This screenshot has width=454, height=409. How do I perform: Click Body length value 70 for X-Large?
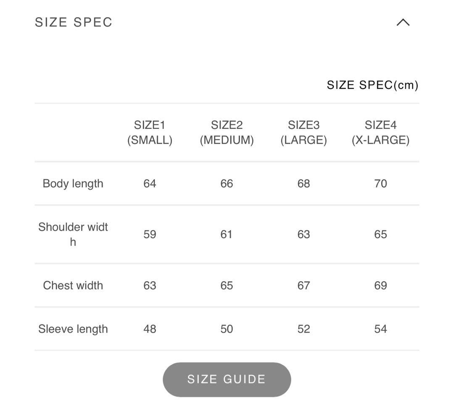tap(380, 184)
